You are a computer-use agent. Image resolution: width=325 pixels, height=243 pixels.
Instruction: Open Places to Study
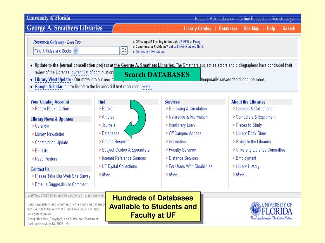[x=249, y=125]
